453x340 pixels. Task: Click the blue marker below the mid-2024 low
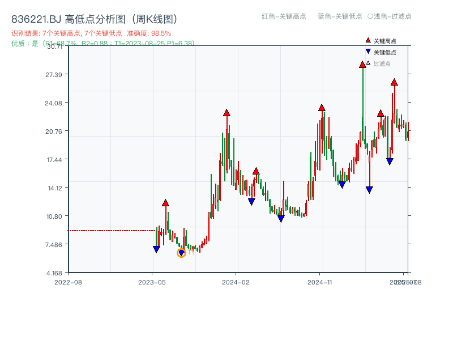[281, 218]
